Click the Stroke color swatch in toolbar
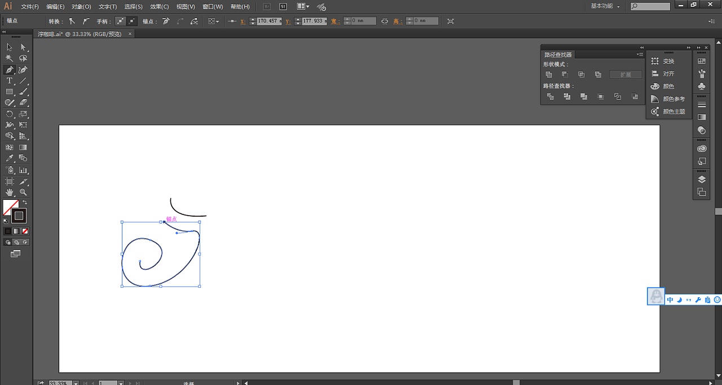This screenshot has width=722, height=385. (x=19, y=216)
